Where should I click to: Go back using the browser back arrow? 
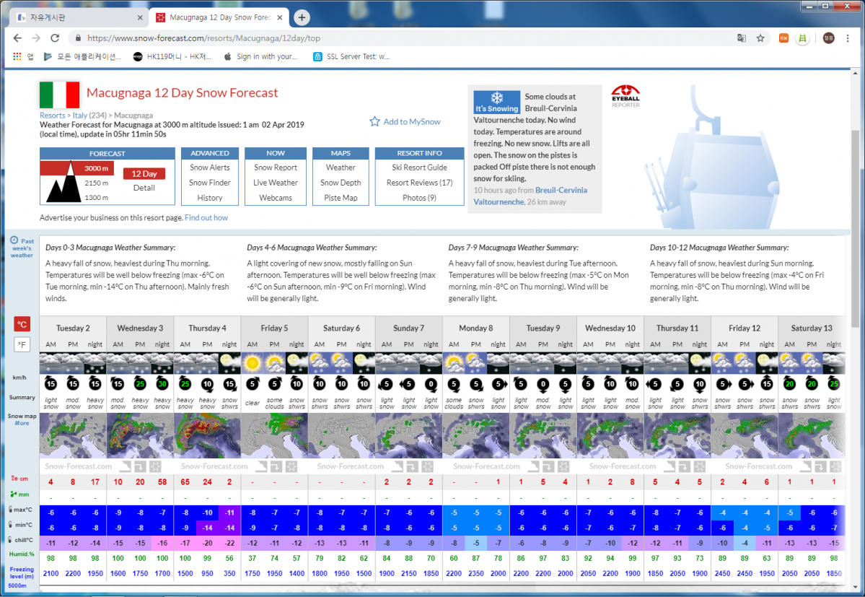point(17,38)
